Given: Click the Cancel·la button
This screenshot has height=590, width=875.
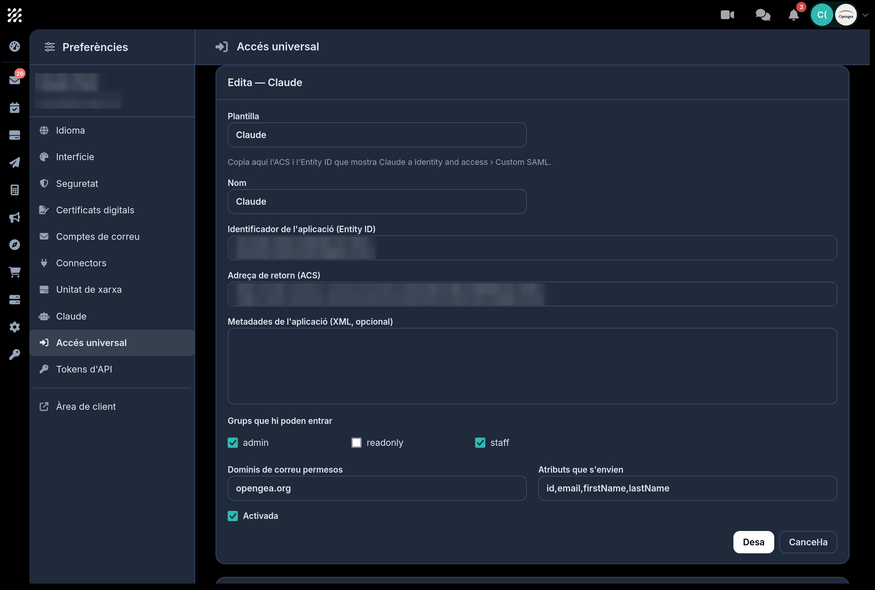Looking at the screenshot, I should point(808,542).
